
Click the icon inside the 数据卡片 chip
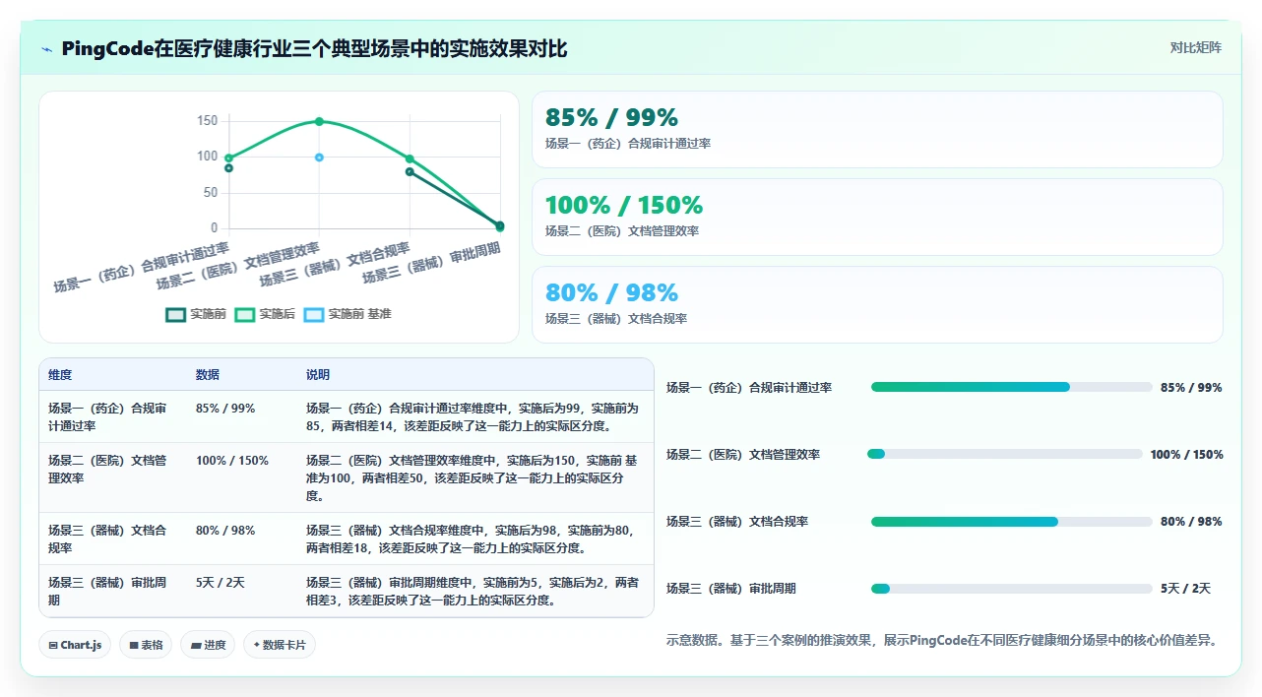click(x=256, y=646)
